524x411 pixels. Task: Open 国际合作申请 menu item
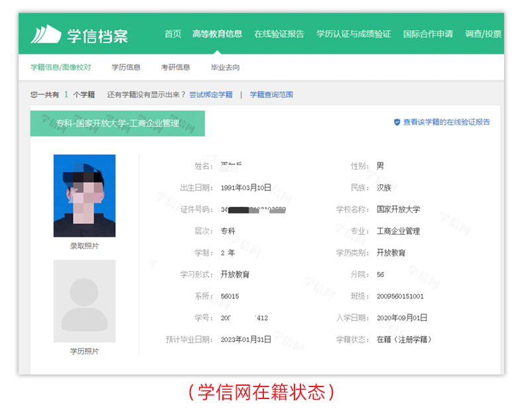pyautogui.click(x=428, y=34)
